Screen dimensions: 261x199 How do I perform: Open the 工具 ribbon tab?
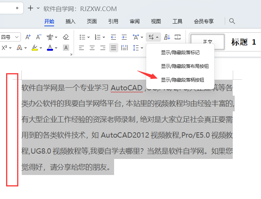point(177,21)
